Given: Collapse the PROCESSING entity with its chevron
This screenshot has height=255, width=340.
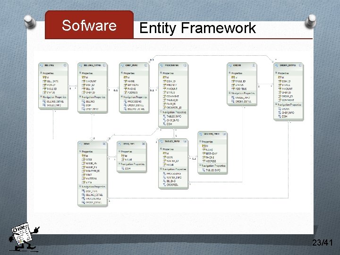Looking at the screenshot, I should pos(185,65).
